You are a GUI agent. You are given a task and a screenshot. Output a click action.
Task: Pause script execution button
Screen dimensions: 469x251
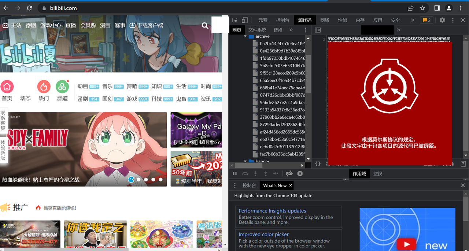(235, 174)
